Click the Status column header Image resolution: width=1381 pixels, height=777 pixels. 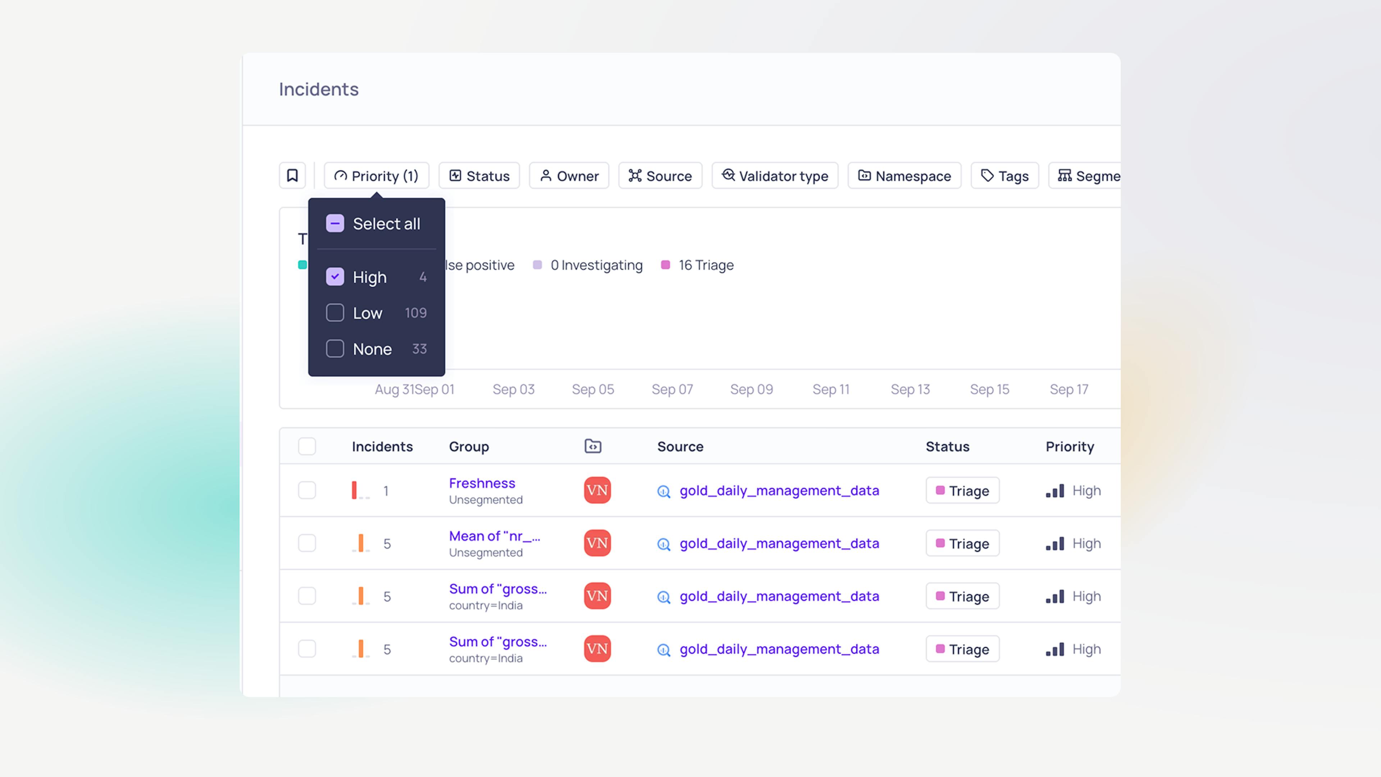pos(947,447)
